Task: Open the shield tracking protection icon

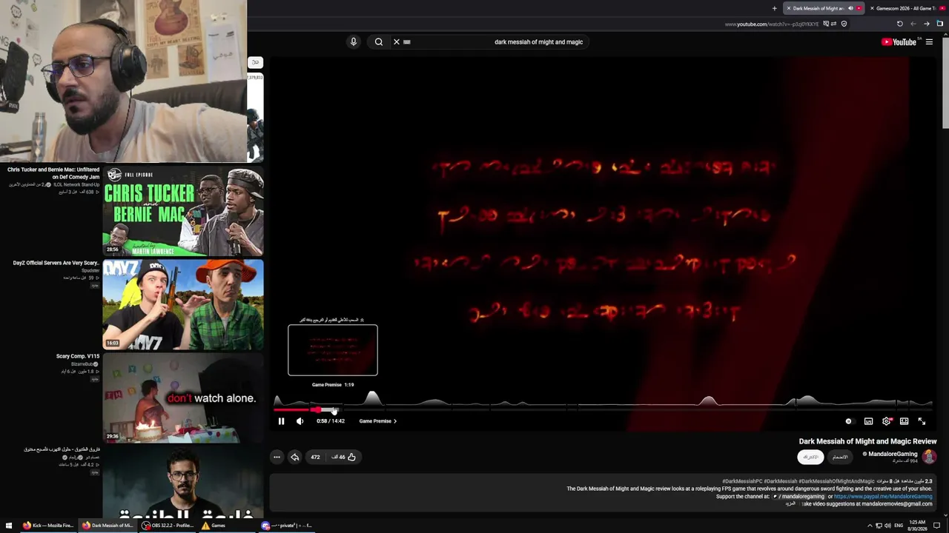Action: pos(844,24)
